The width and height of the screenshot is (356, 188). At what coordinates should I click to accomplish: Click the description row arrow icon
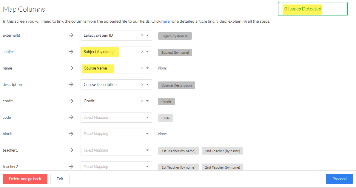pos(71,84)
